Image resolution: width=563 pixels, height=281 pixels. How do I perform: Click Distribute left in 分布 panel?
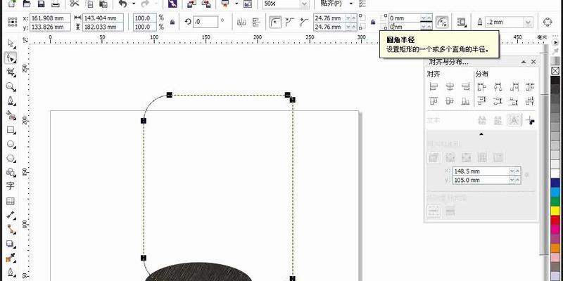click(x=482, y=86)
